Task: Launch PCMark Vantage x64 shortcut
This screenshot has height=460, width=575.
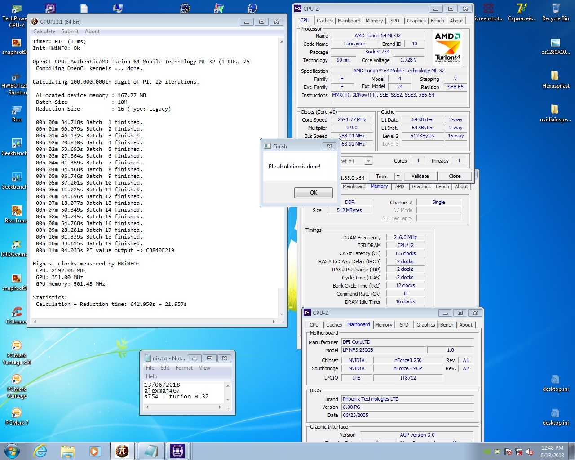Action: coord(16,352)
